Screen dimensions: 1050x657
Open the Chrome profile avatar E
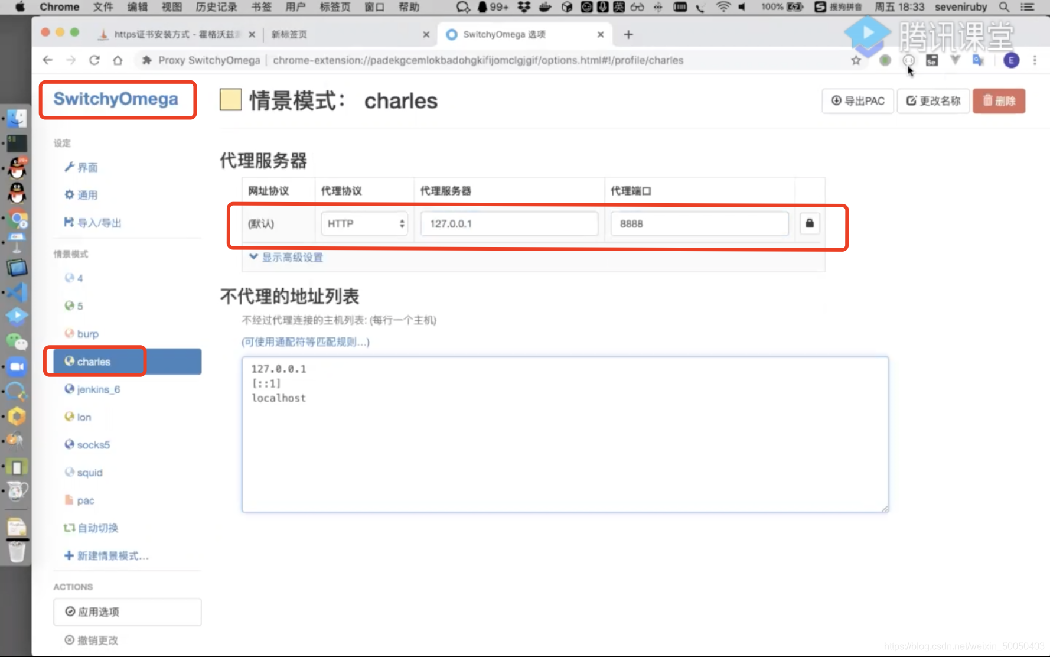click(1011, 60)
